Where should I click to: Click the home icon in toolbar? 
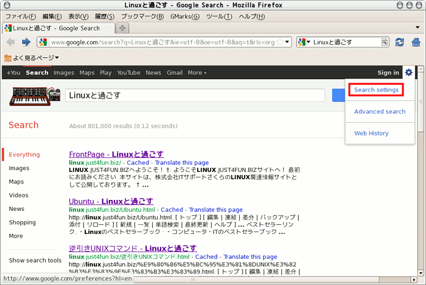pyautogui.click(x=416, y=42)
